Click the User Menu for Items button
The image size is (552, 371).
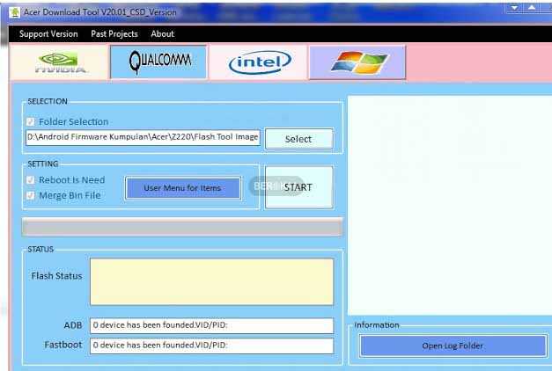point(183,188)
